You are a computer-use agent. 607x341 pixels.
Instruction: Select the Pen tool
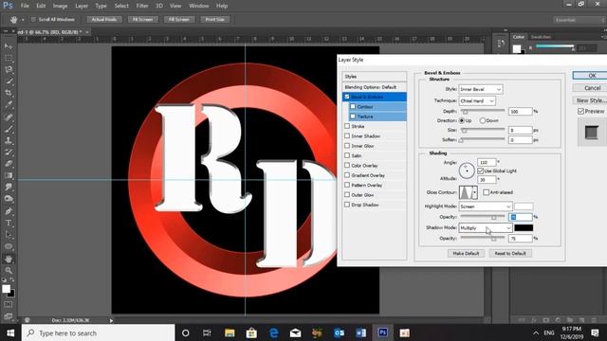click(x=9, y=211)
